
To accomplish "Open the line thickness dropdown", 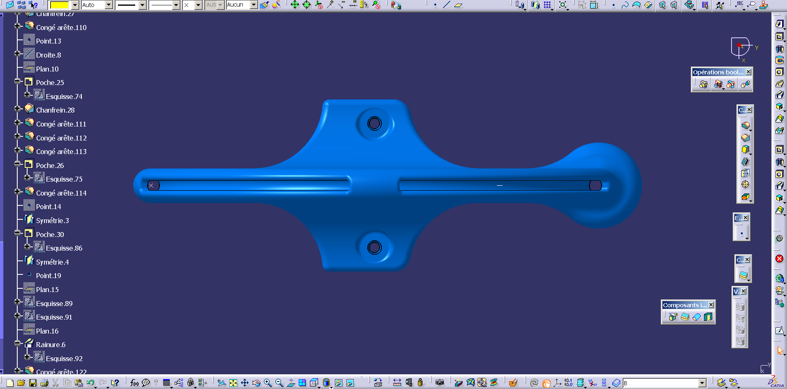I will coord(143,5).
